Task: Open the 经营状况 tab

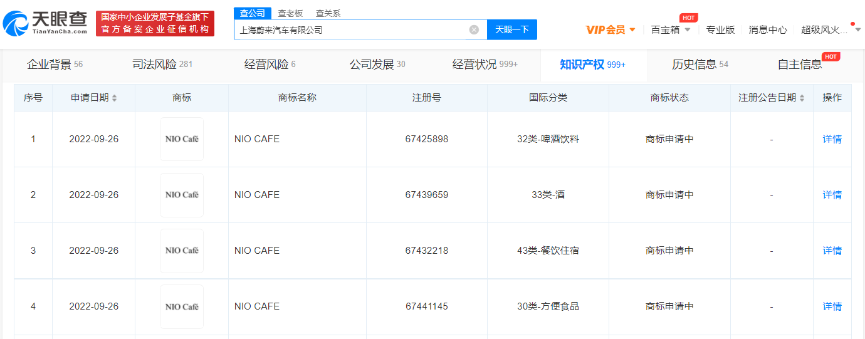Action: click(x=485, y=65)
